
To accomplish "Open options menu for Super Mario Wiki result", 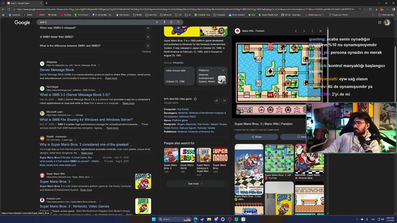I will 92,177.
